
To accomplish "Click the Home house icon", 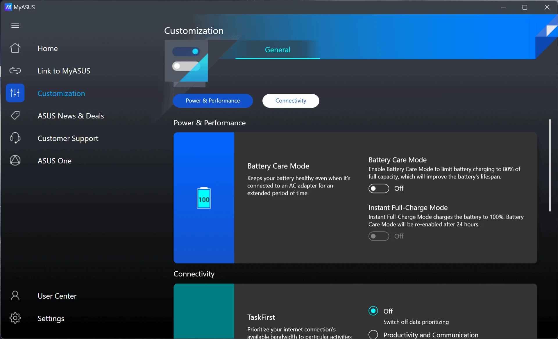I will [15, 48].
